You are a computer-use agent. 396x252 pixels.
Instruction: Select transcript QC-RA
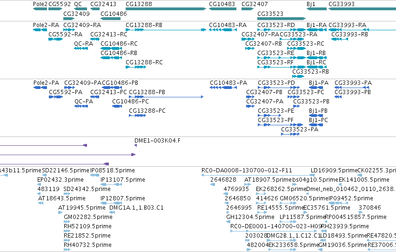[x=81, y=48]
